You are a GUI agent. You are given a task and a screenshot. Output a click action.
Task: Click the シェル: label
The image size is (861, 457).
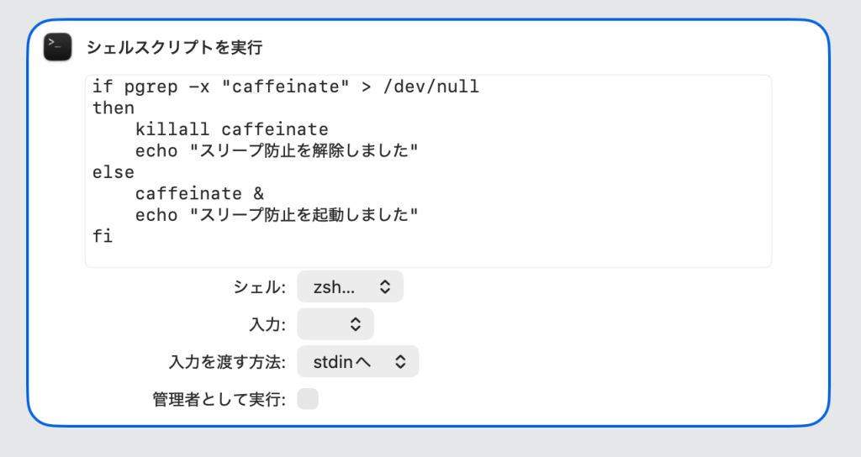260,287
